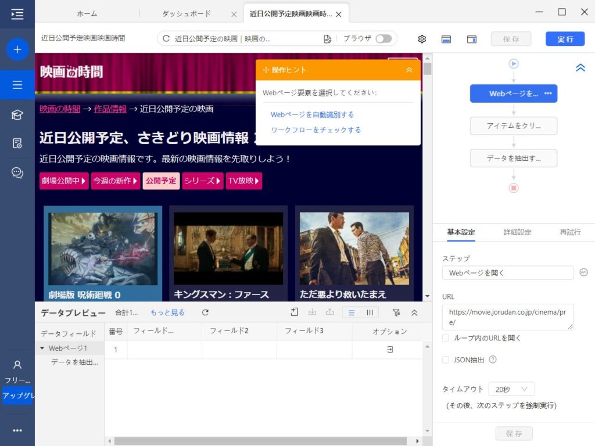
Task: Click the export data upload icon
Action: [x=330, y=312]
